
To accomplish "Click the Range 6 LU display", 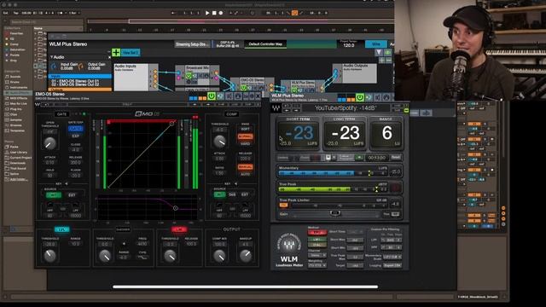I will click(386, 134).
